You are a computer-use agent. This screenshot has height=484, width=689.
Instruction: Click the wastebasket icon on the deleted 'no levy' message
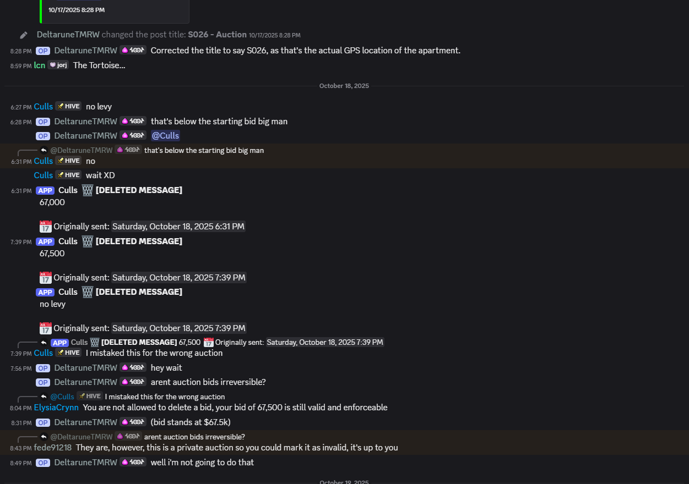tap(88, 292)
